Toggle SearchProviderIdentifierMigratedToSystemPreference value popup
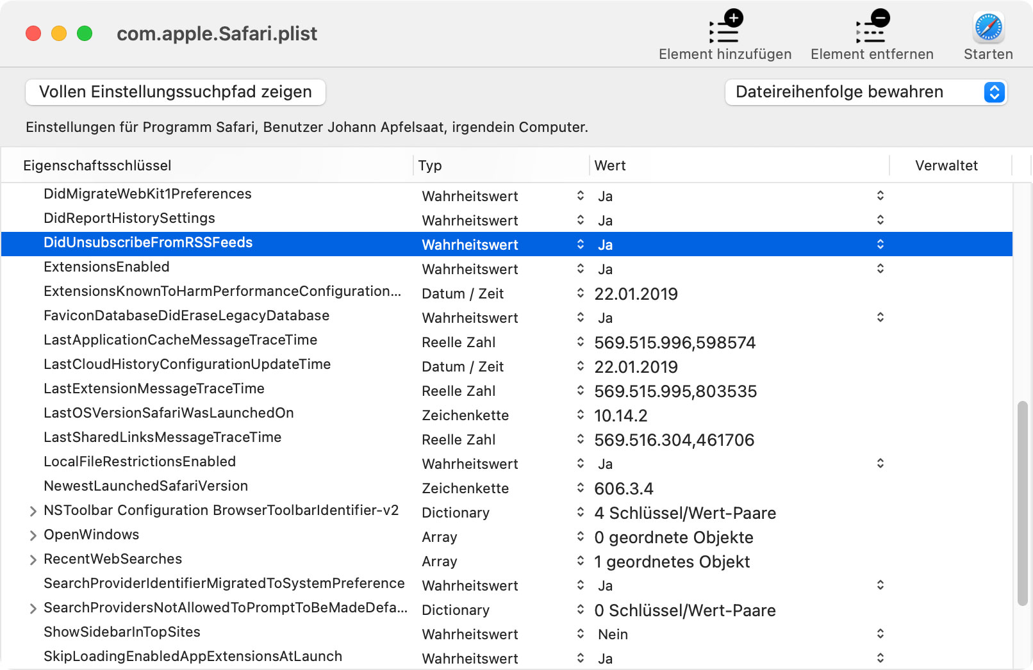This screenshot has width=1033, height=670. [880, 585]
